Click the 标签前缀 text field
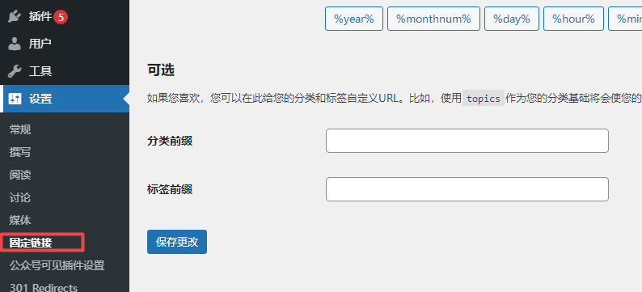 point(467,189)
